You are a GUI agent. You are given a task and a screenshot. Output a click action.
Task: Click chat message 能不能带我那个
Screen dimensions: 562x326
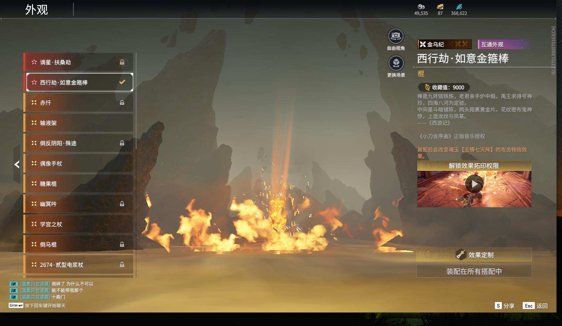(x=67, y=291)
